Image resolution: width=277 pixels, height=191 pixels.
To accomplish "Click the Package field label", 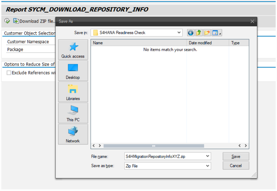I will tap(15, 50).
